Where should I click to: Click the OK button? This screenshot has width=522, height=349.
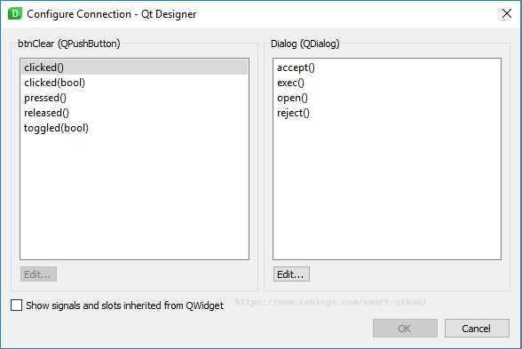click(405, 329)
